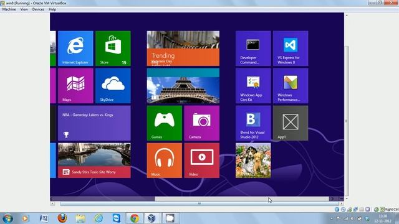The width and height of the screenshot is (399, 224).
Task: Open the SkyDrive tile
Action: click(x=113, y=86)
